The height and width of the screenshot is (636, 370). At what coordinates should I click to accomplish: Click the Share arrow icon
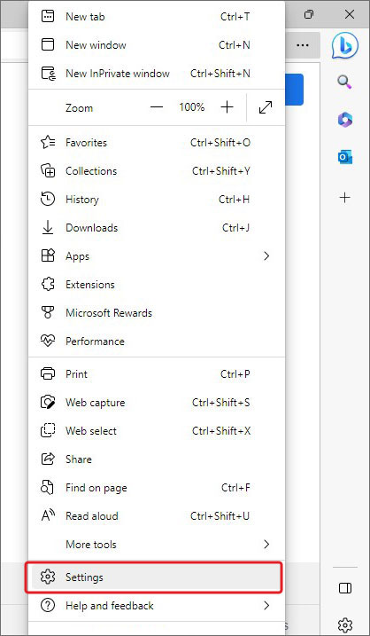[x=48, y=459]
